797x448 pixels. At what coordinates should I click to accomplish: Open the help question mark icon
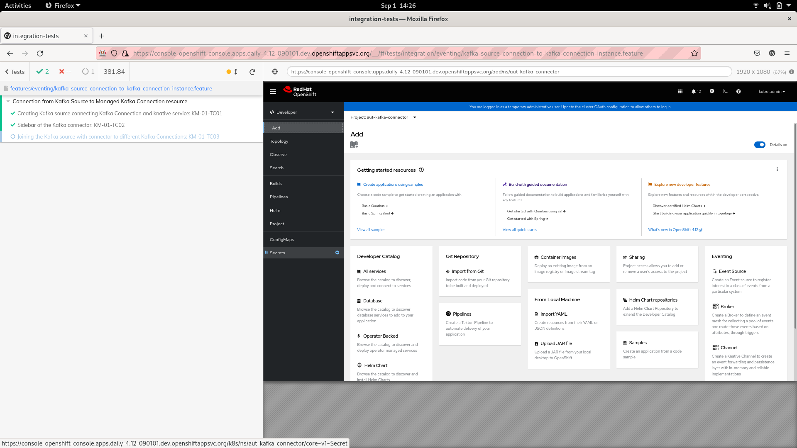point(738,91)
